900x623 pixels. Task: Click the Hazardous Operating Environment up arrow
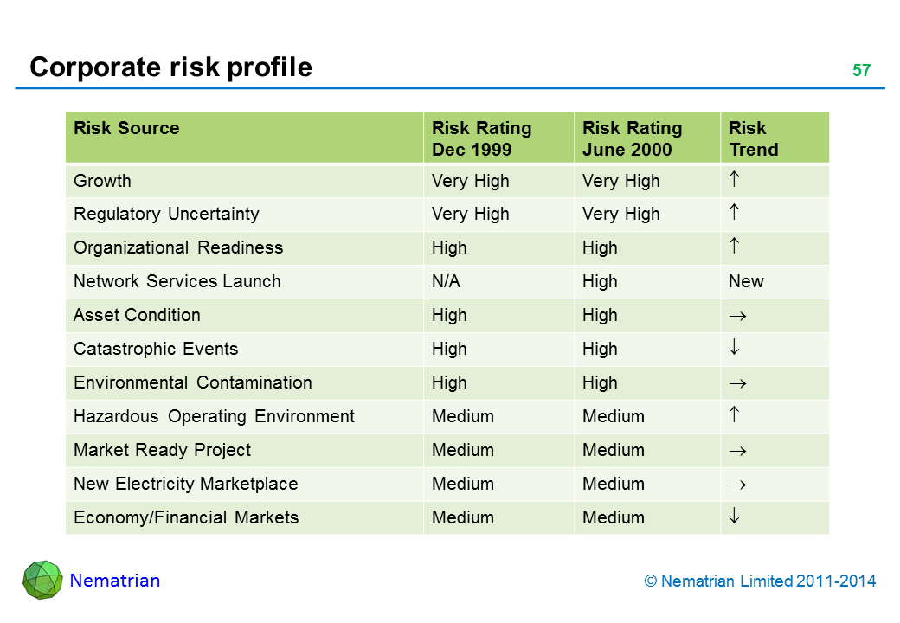(734, 416)
